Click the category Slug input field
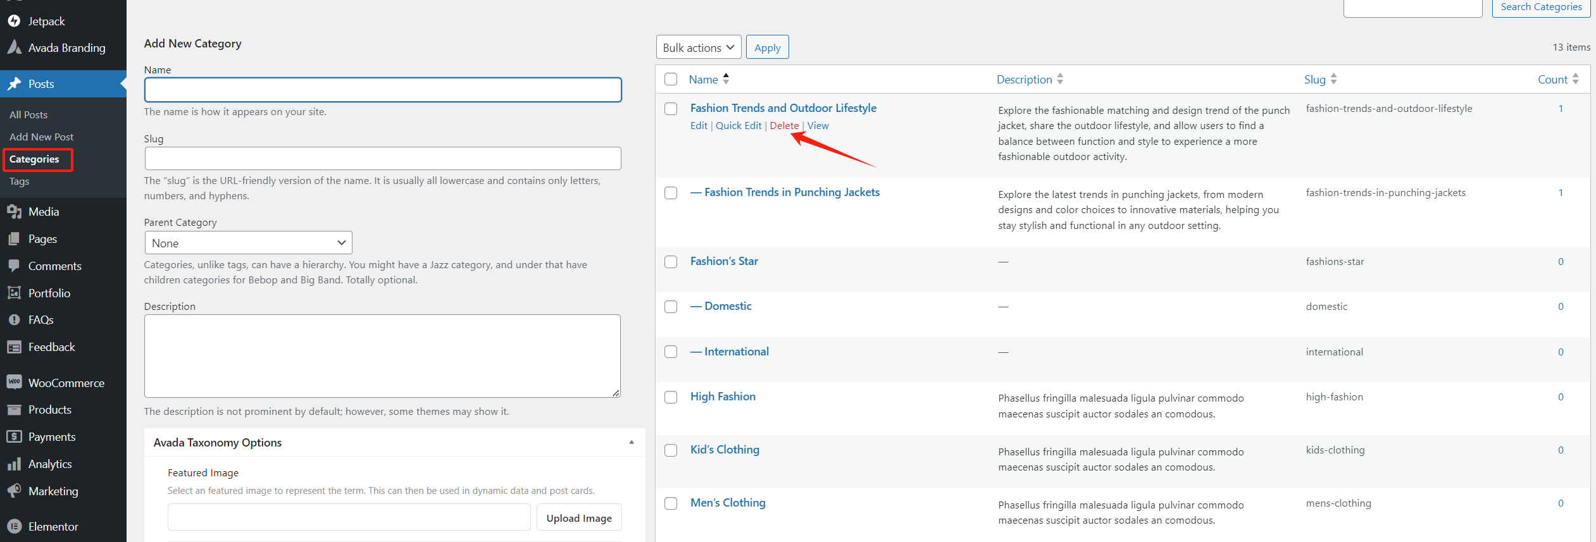The image size is (1596, 542). pos(382,158)
